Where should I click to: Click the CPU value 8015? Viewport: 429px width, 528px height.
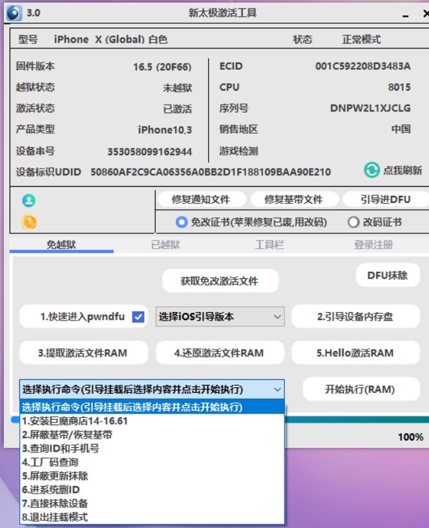399,87
